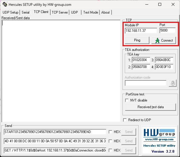Open the Serial tab

coord(25,12)
